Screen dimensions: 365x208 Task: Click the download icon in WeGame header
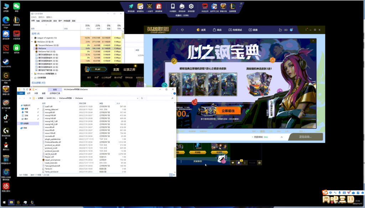[286, 30]
